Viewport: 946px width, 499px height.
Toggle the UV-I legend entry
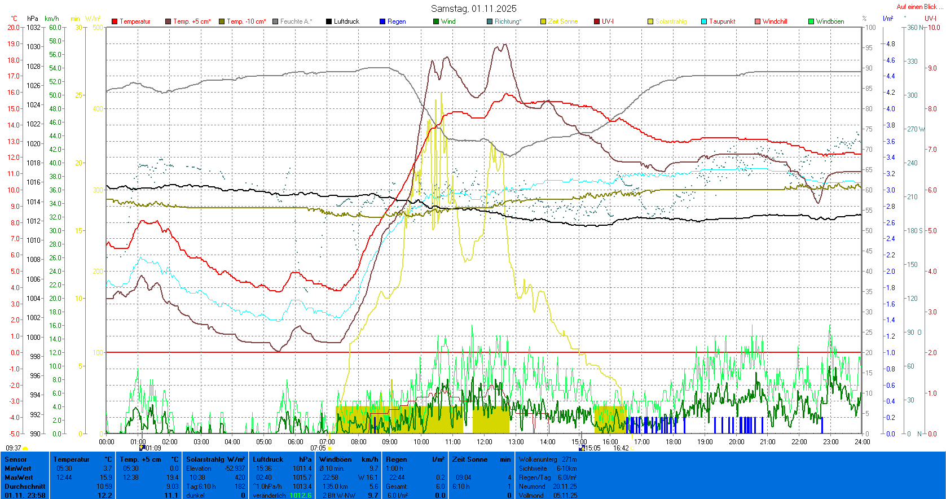(608, 21)
